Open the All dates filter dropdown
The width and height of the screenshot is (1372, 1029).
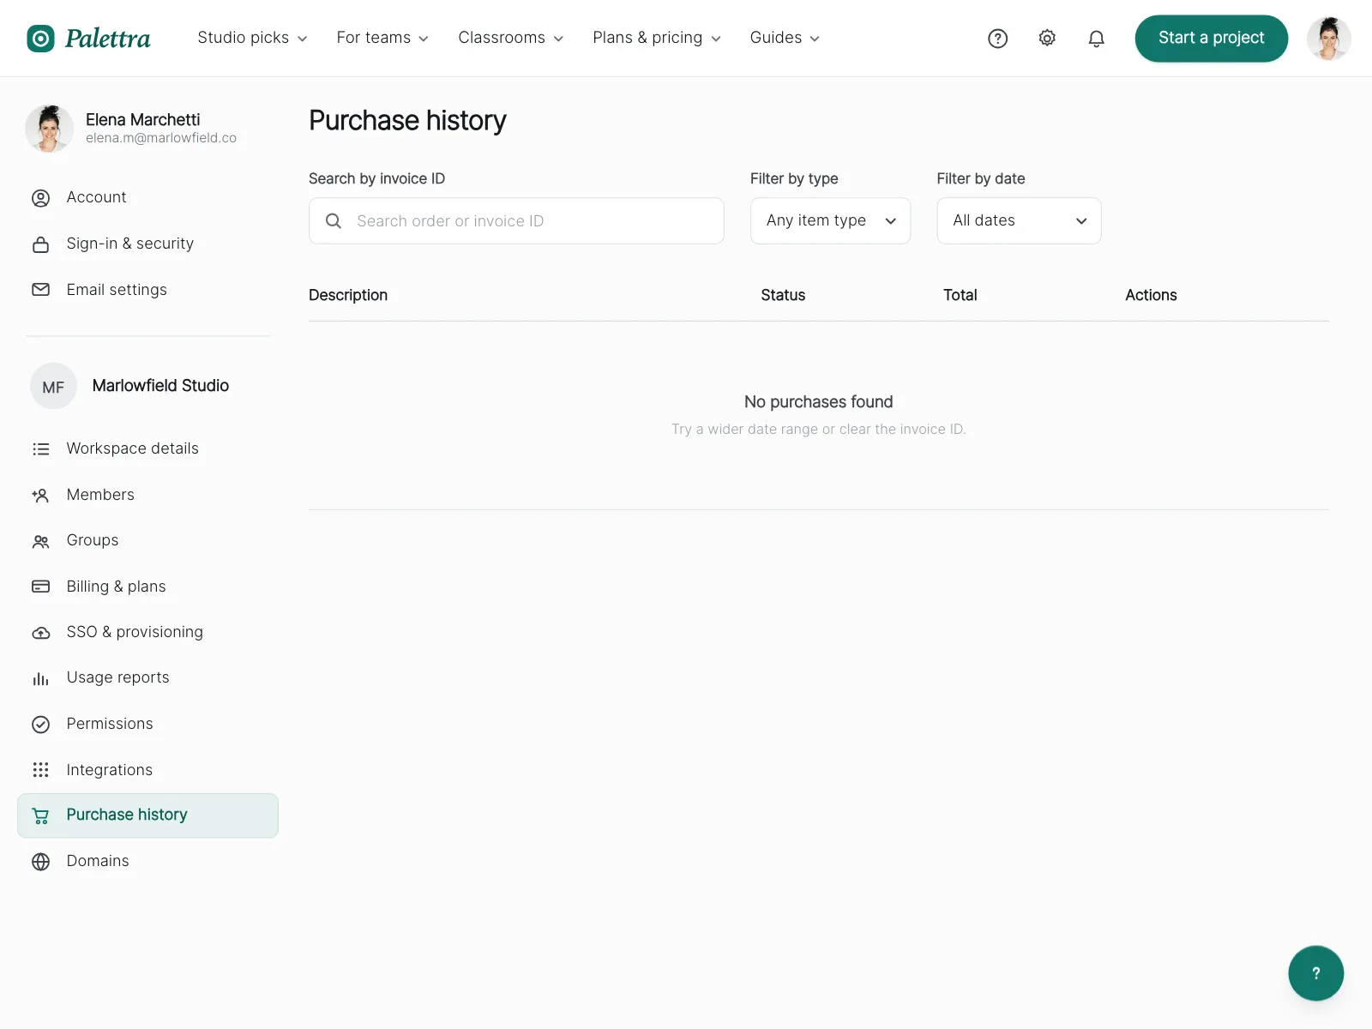[1019, 221]
